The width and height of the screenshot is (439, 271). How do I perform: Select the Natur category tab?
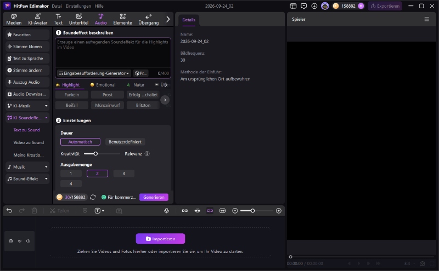pos(136,85)
